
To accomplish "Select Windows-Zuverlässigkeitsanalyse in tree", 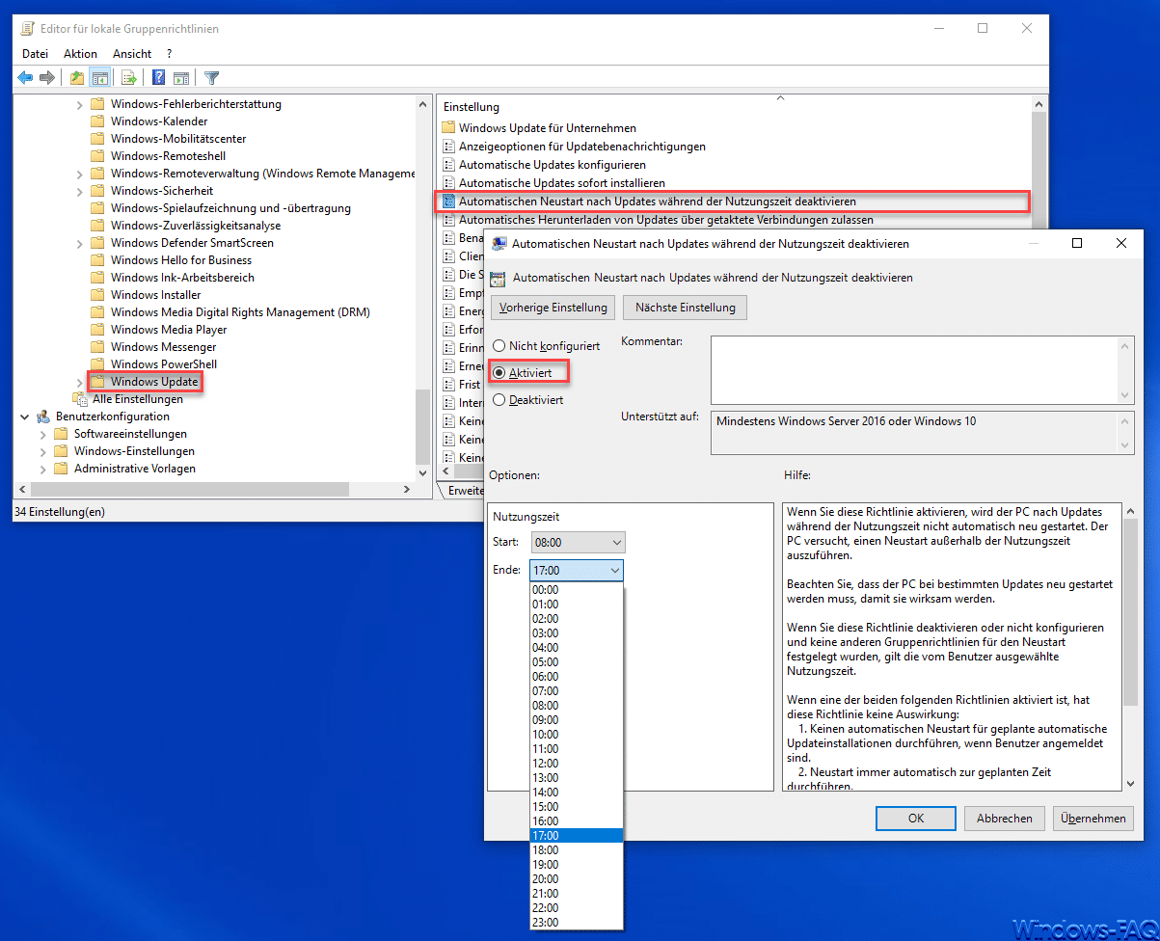I will pos(196,226).
